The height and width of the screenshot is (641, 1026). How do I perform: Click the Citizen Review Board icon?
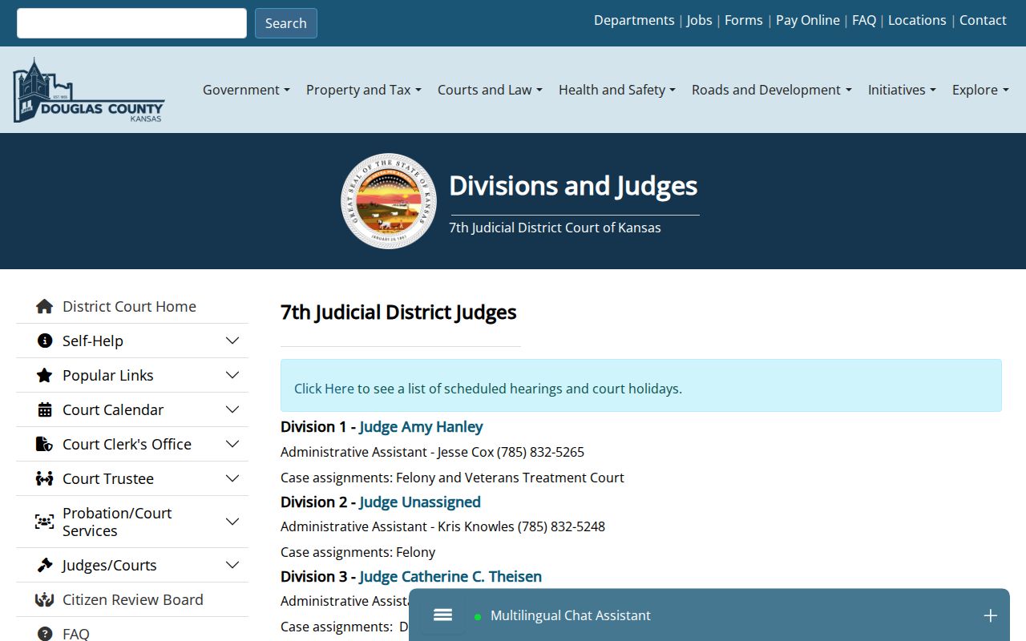coord(45,599)
